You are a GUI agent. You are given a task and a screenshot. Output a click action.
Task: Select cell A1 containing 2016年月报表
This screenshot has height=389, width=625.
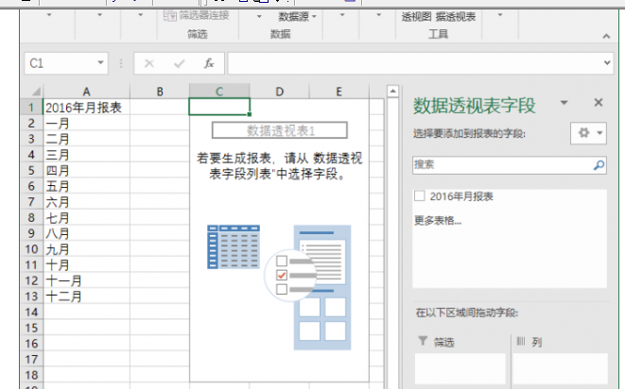pos(86,108)
